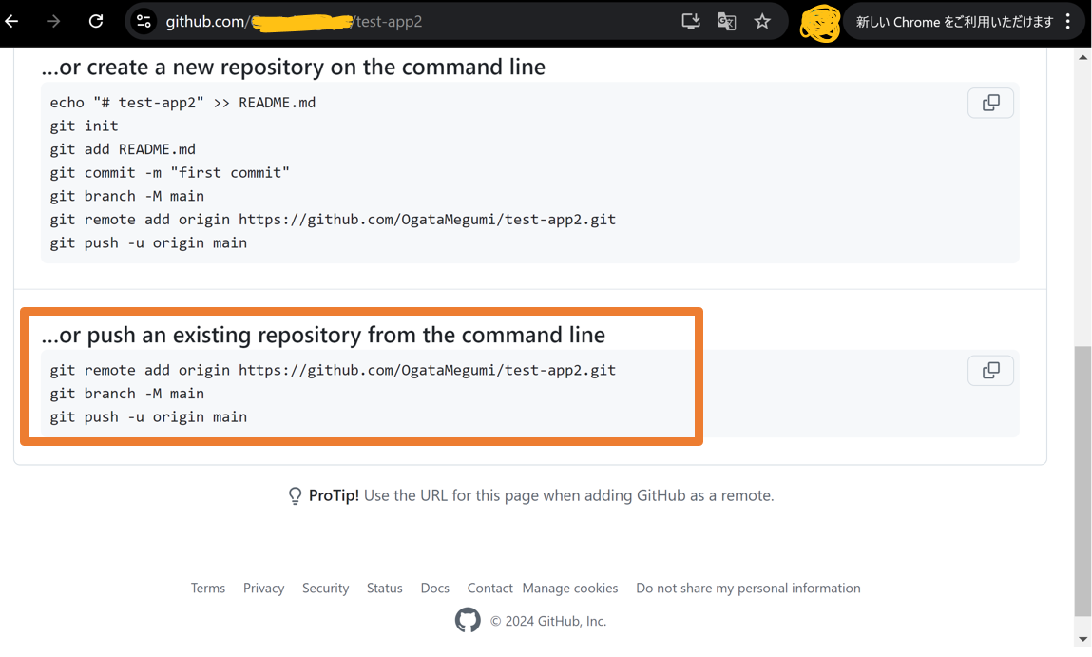Open the Terms link
1092x657 pixels.
[x=207, y=588]
